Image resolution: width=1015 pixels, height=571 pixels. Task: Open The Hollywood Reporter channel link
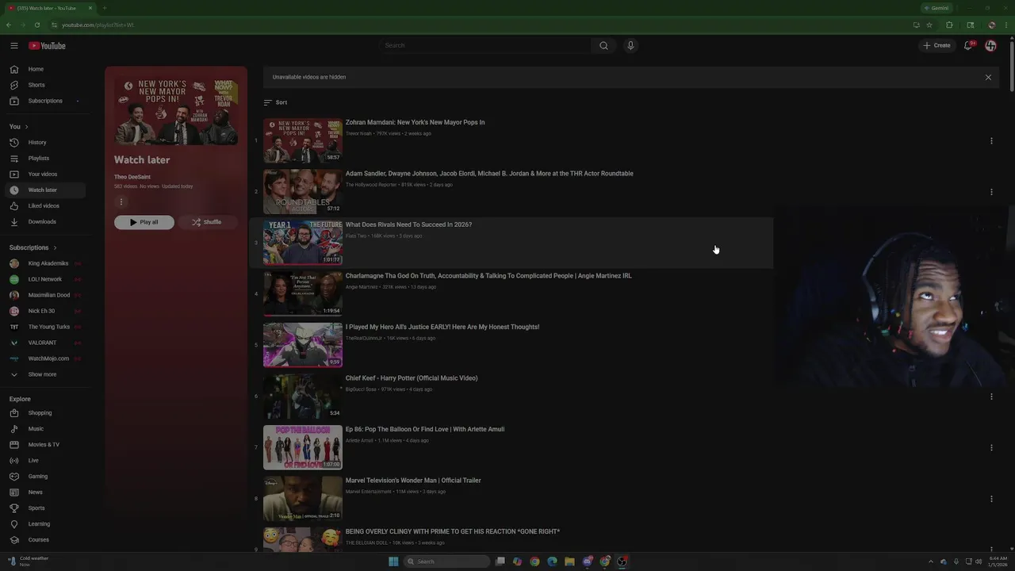point(371,185)
